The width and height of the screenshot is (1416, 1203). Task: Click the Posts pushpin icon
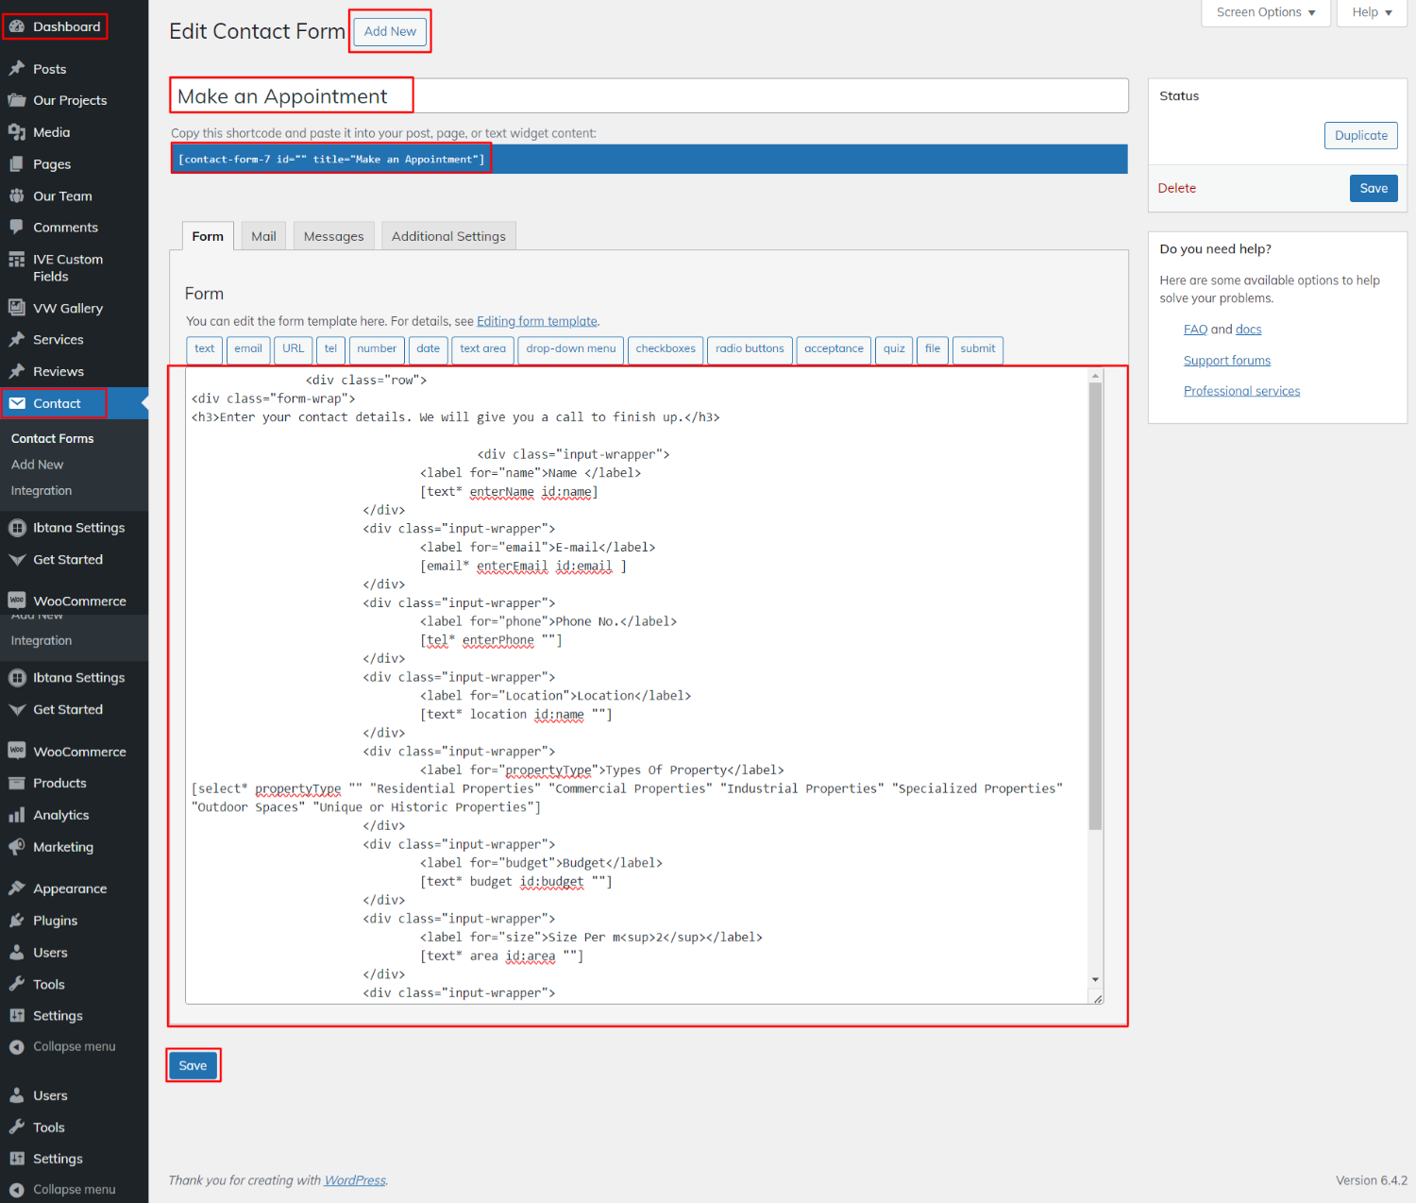pos(17,69)
